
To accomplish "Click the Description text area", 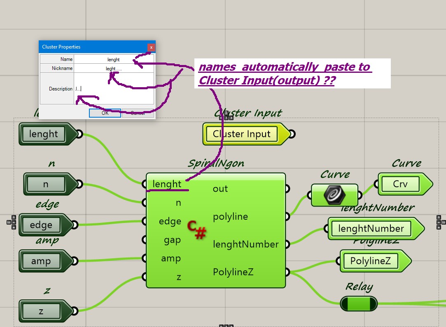I will pos(113,88).
